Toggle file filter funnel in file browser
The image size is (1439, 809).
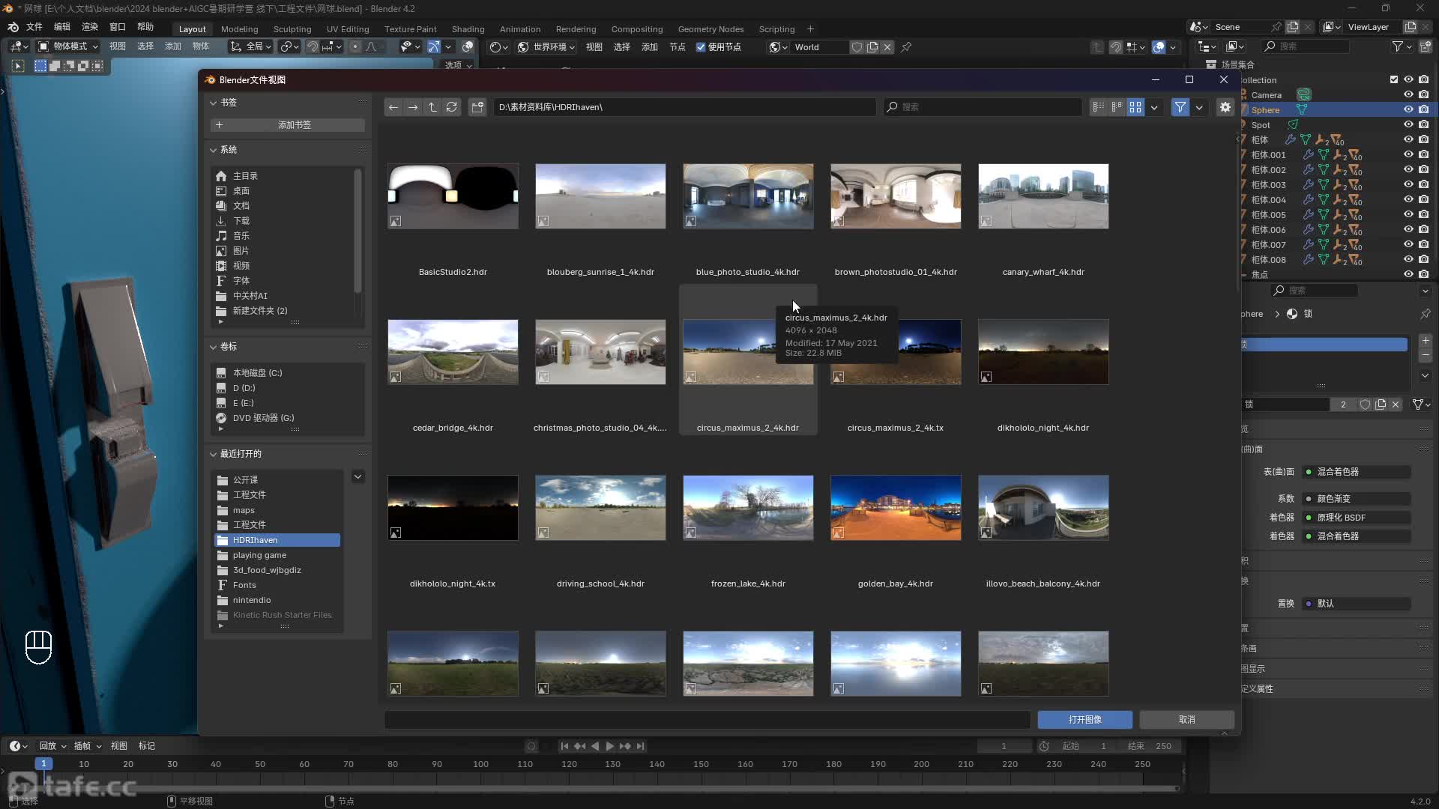pos(1180,107)
